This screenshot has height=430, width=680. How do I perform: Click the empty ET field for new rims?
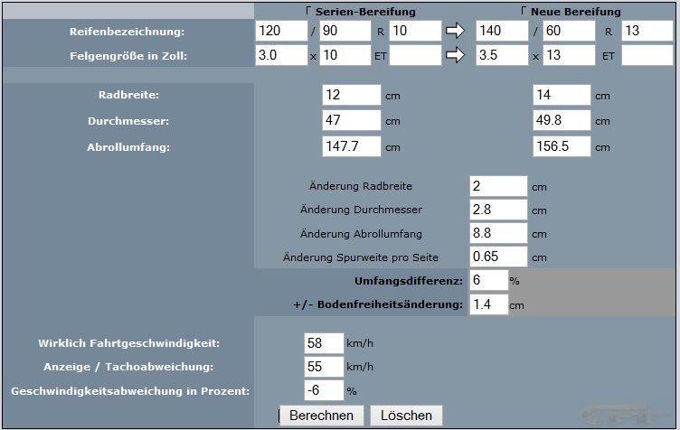[x=647, y=56]
